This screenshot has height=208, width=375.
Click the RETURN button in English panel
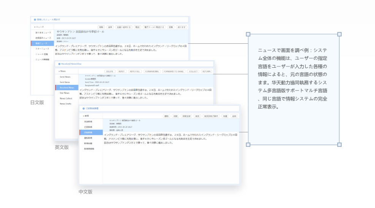tap(206, 71)
